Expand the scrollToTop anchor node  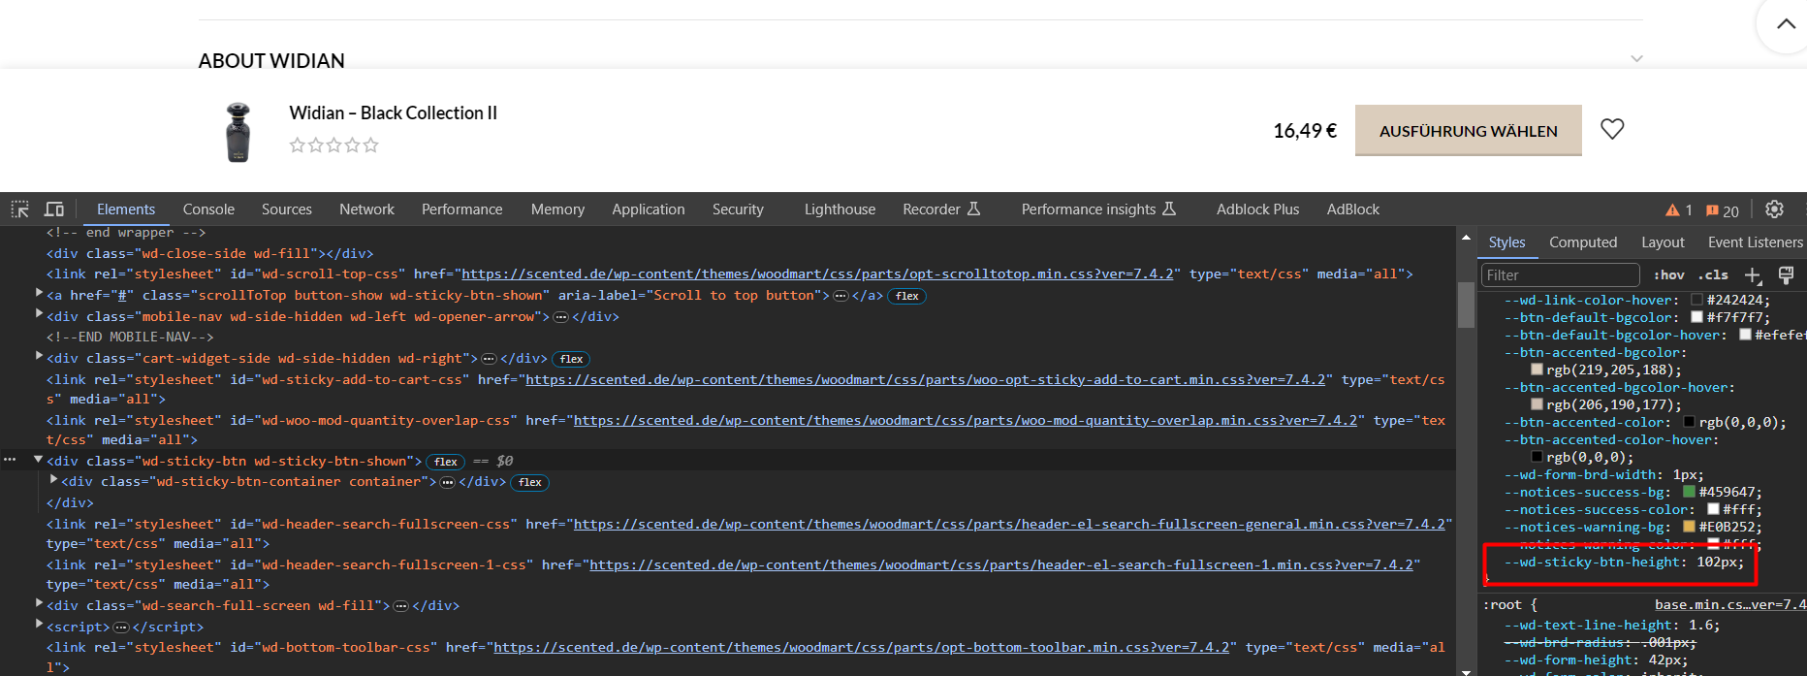(39, 293)
